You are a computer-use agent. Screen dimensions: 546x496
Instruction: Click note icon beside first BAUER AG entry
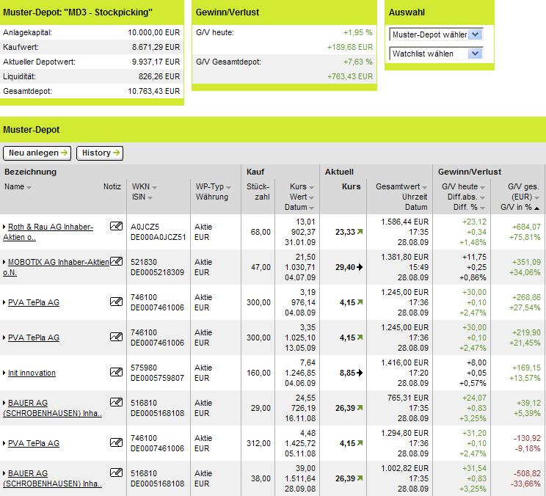coord(116,402)
